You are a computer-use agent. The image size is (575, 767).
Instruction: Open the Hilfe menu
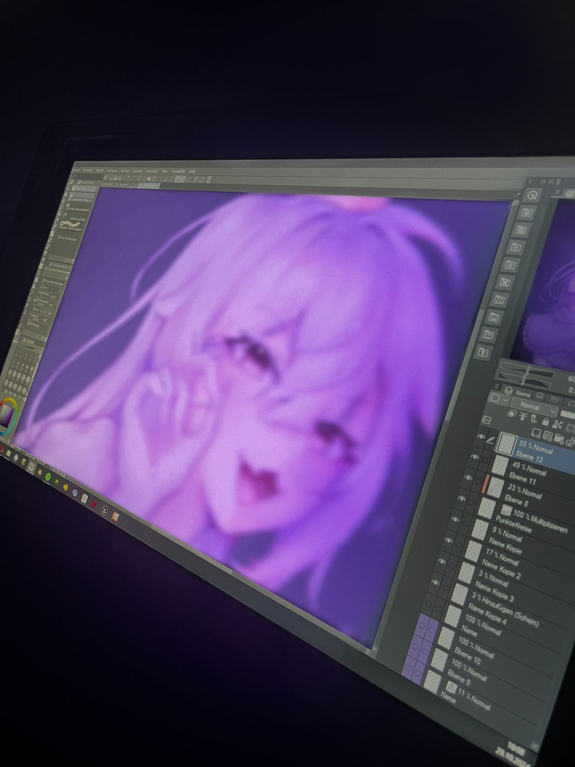pos(192,171)
